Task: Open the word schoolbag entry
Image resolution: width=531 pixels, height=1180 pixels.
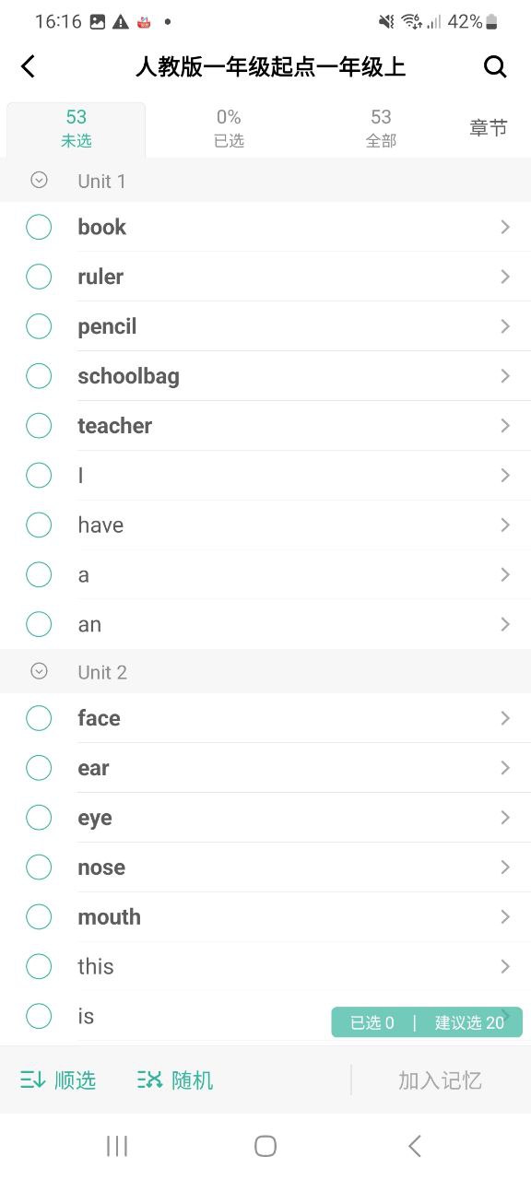Action: tap(277, 376)
